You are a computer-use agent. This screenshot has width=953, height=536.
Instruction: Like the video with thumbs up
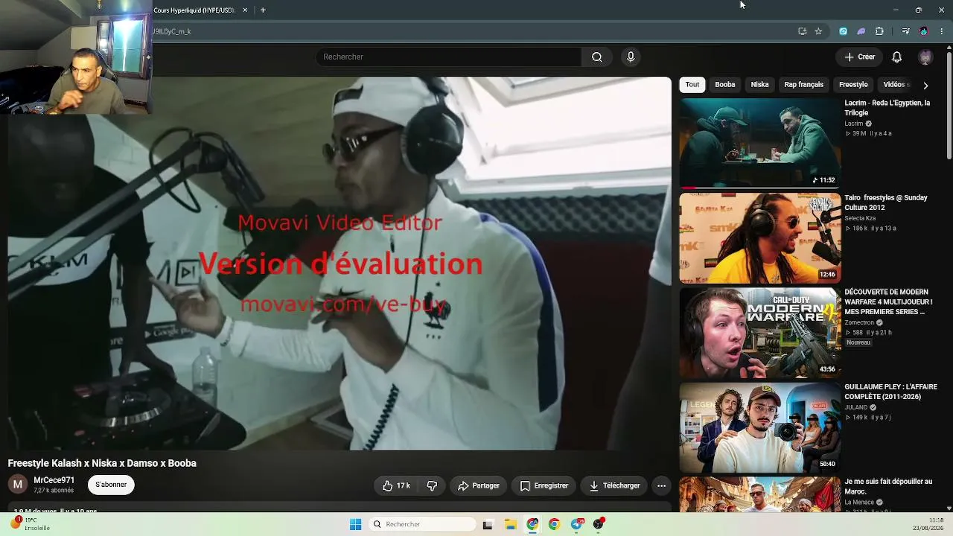[395, 485]
